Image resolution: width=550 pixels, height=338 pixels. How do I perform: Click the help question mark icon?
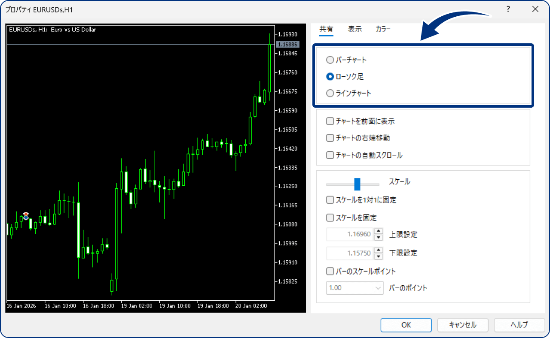508,9
